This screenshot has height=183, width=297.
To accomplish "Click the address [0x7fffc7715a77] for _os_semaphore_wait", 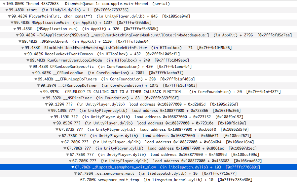I will click(219, 173).
